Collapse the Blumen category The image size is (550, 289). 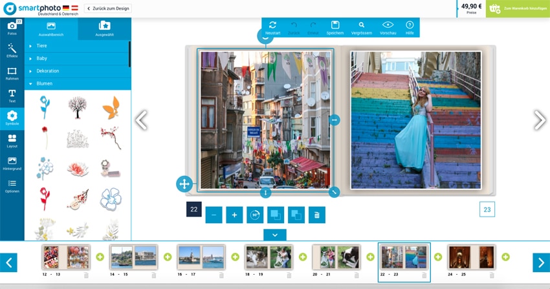point(77,83)
